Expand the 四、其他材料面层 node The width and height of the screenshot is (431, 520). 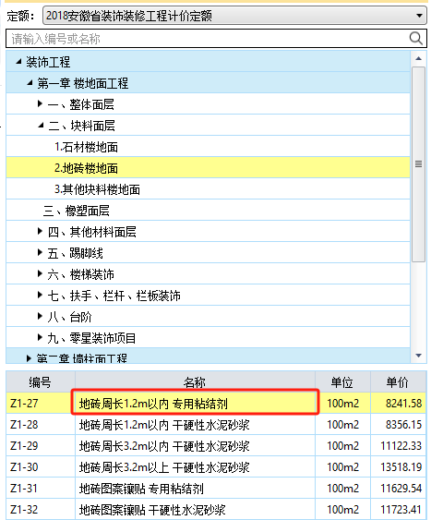point(40,231)
